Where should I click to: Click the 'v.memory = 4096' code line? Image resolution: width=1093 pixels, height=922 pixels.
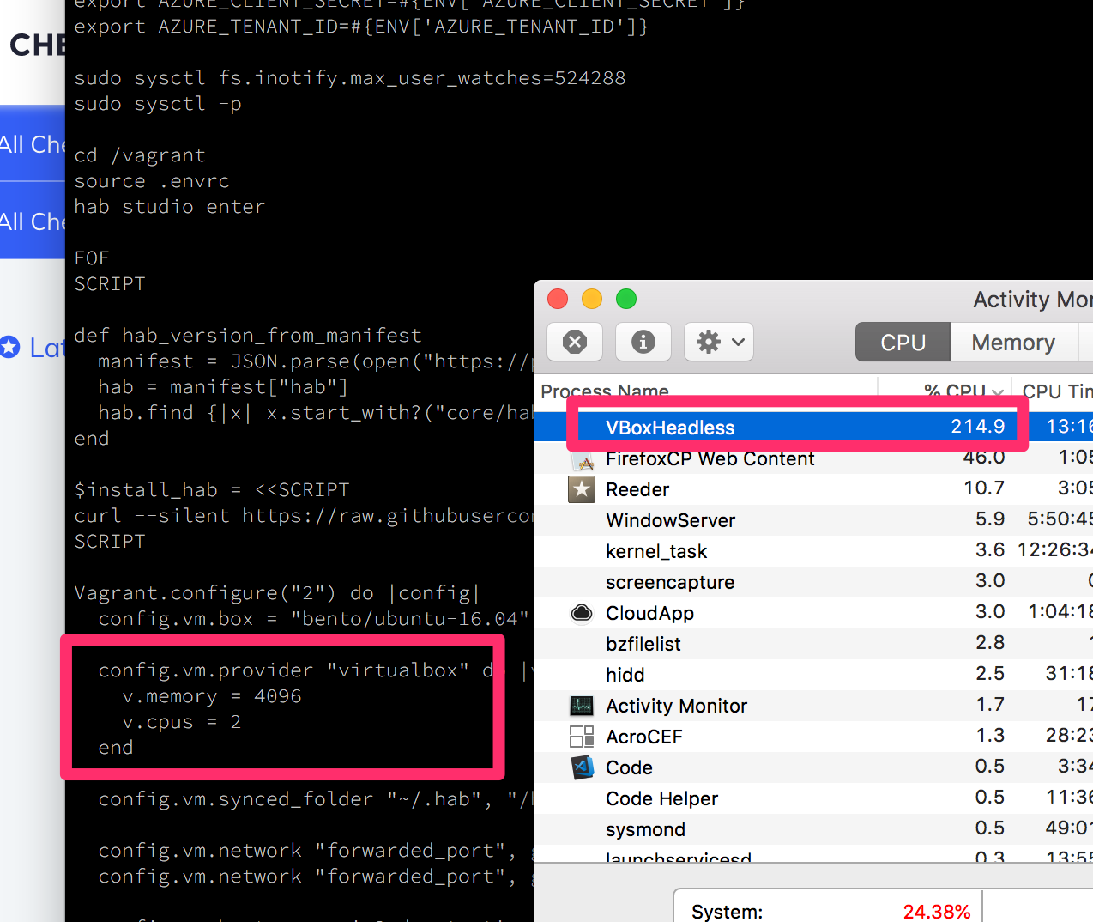(x=211, y=696)
